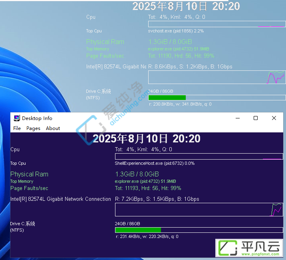Viewport: 286px width, 260px height.
Task: Click the desktop overlay date and time header
Action: tap(186, 6)
